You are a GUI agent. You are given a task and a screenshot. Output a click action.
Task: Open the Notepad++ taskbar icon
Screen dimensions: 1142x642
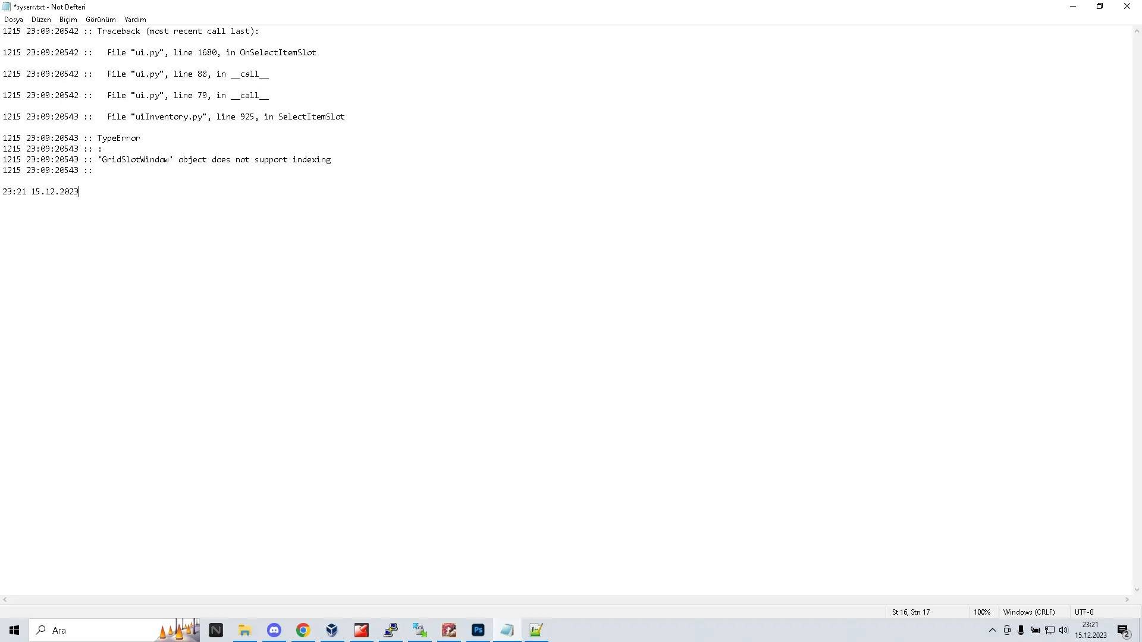click(x=537, y=630)
